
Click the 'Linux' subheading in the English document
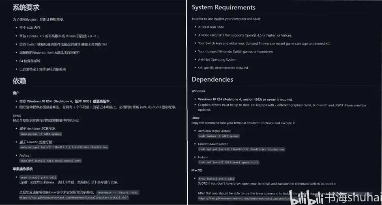pyautogui.click(x=195, y=118)
